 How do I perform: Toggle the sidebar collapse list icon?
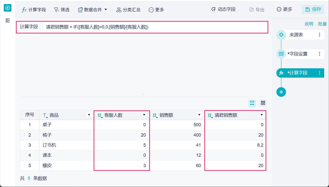[x=8, y=20]
